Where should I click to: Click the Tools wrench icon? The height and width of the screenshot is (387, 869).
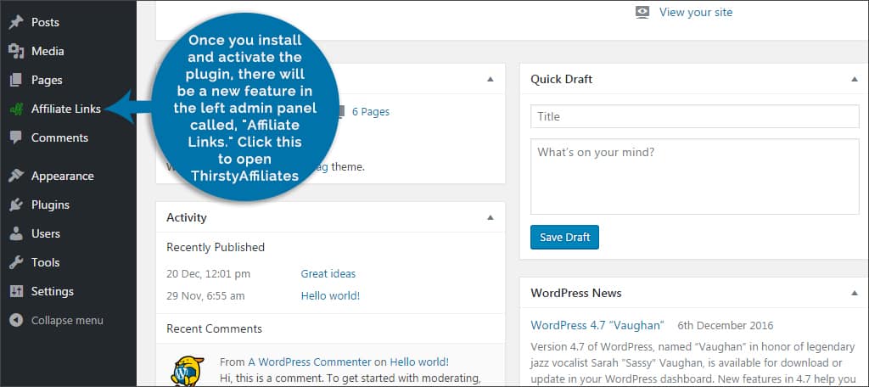pyautogui.click(x=16, y=262)
